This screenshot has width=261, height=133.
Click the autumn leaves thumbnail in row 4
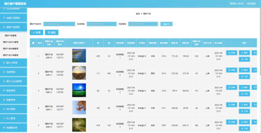click(79, 107)
